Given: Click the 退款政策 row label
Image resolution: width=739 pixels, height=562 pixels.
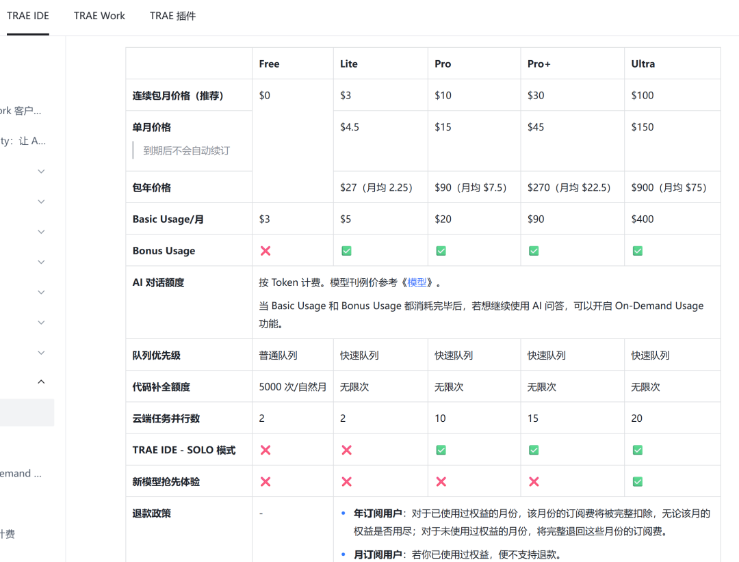Looking at the screenshot, I should click(151, 513).
